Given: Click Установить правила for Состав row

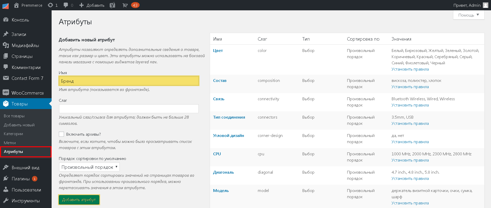Looking at the screenshot, I should pos(410,87).
